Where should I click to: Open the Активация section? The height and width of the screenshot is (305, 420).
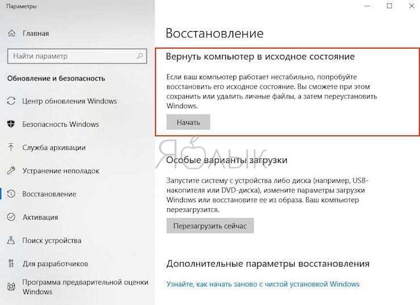[x=40, y=217]
